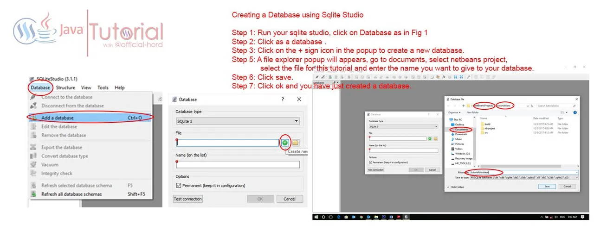The height and width of the screenshot is (237, 594).
Task: Click the up-arrow navigation button in file dialog
Action: [464, 106]
